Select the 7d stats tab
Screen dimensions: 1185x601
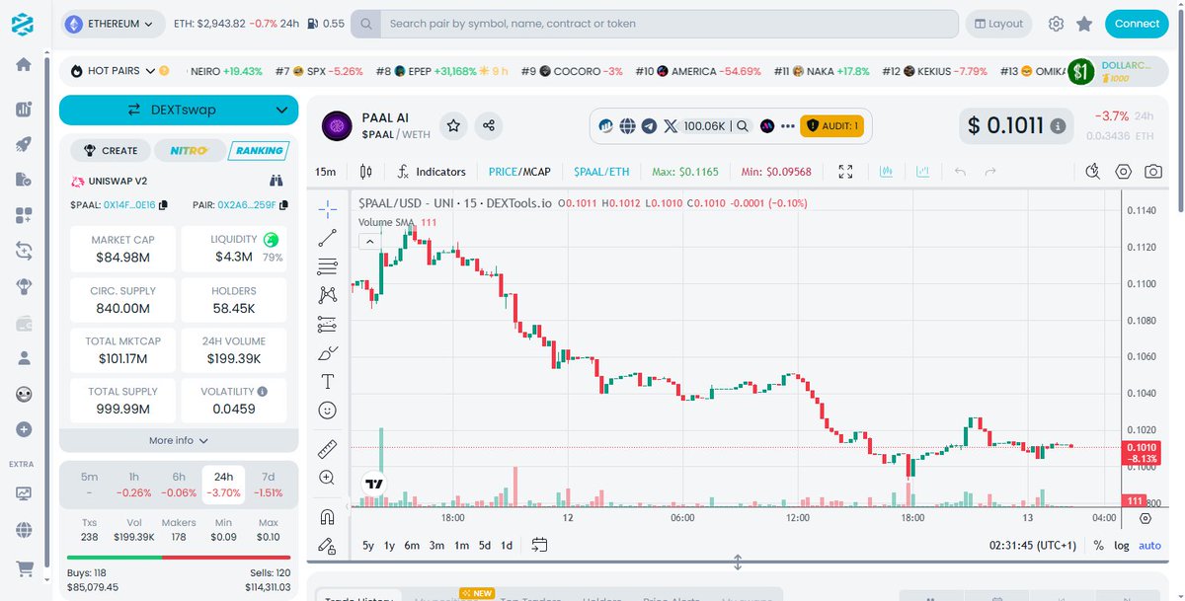coord(268,484)
